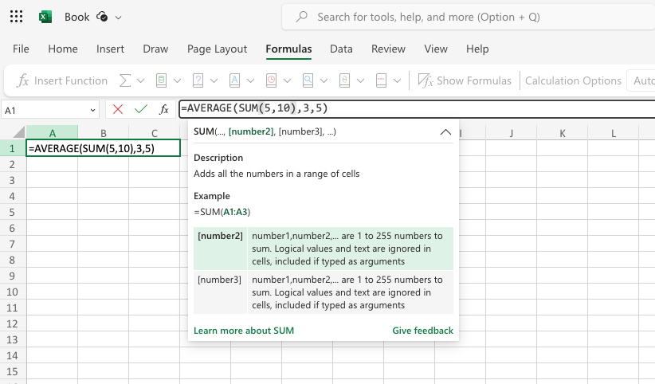Confirm the formula with the checkmark icon
The width and height of the screenshot is (655, 384).
coord(141,109)
